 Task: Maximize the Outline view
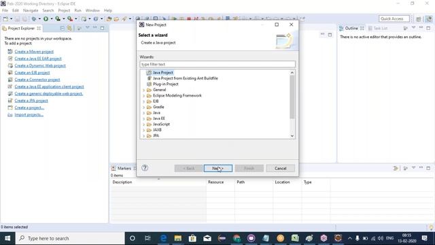(x=428, y=28)
